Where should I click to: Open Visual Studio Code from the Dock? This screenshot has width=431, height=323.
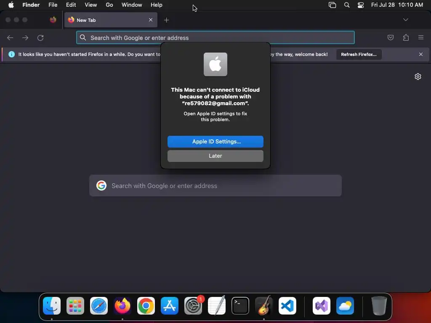coord(287,306)
